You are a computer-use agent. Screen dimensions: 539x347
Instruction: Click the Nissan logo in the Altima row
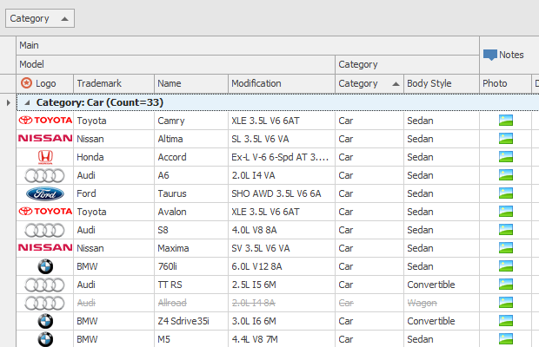[45, 139]
